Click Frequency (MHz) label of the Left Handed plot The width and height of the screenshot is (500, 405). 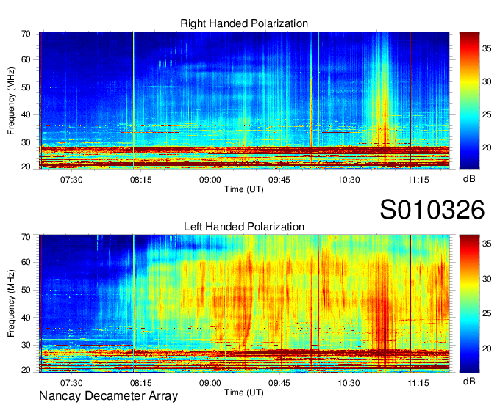click(x=11, y=304)
